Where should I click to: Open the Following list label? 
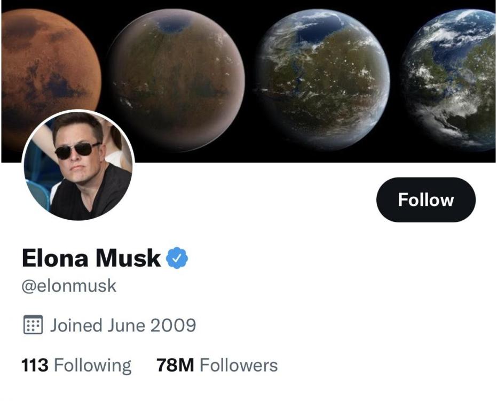coord(93,366)
